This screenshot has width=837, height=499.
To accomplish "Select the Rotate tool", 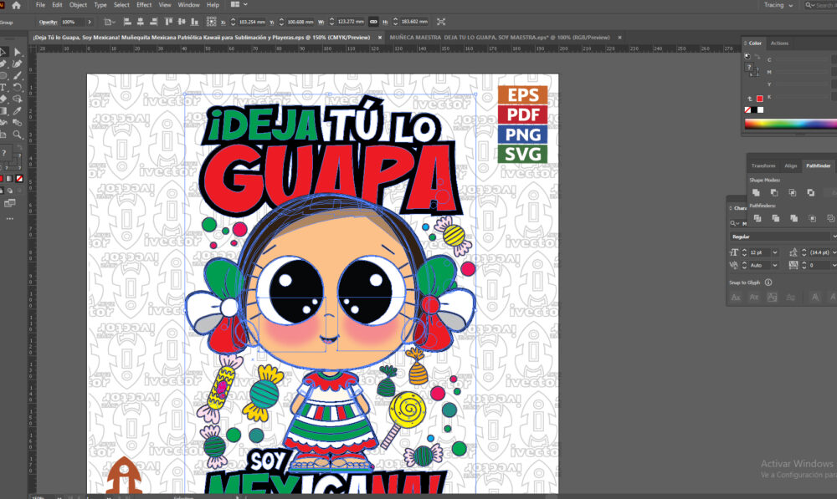I will (18, 88).
